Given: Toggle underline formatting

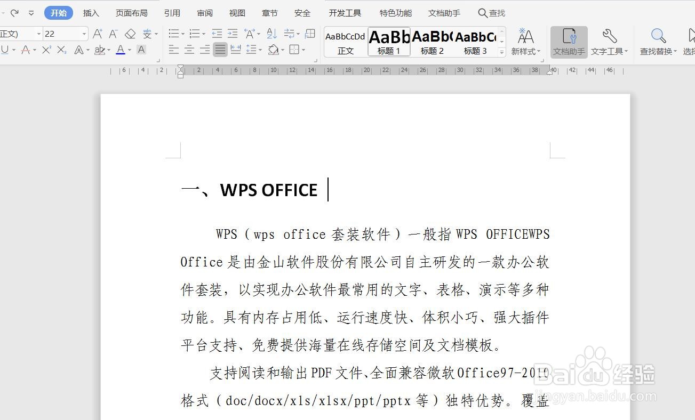Looking at the screenshot, I should tap(5, 50).
